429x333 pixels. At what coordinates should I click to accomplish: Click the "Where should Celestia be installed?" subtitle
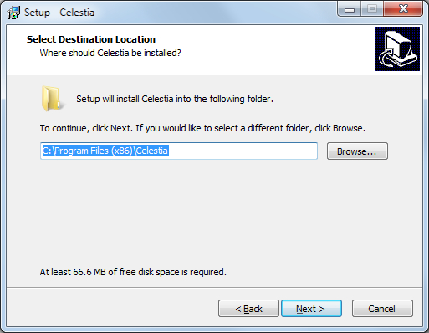click(110, 53)
